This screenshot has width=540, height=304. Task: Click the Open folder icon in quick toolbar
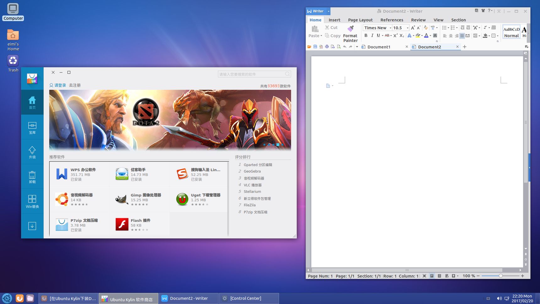[x=309, y=47]
